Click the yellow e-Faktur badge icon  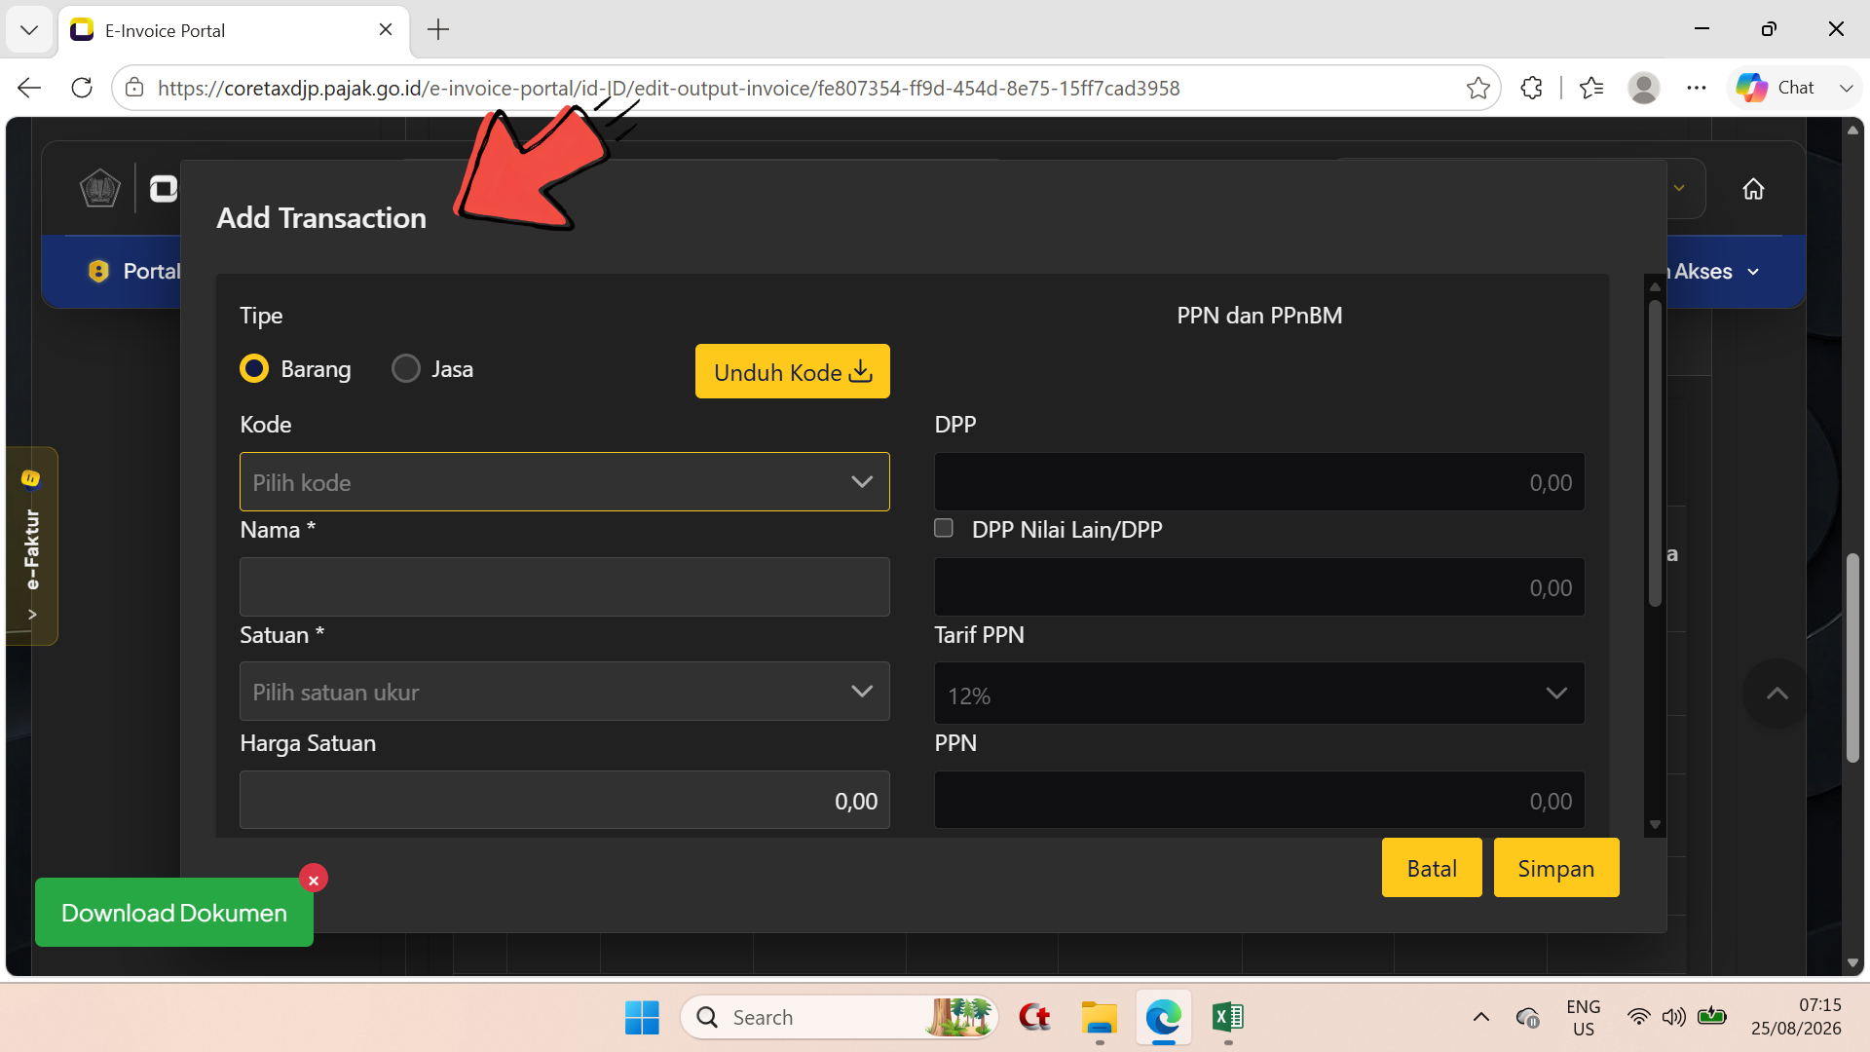(x=31, y=478)
